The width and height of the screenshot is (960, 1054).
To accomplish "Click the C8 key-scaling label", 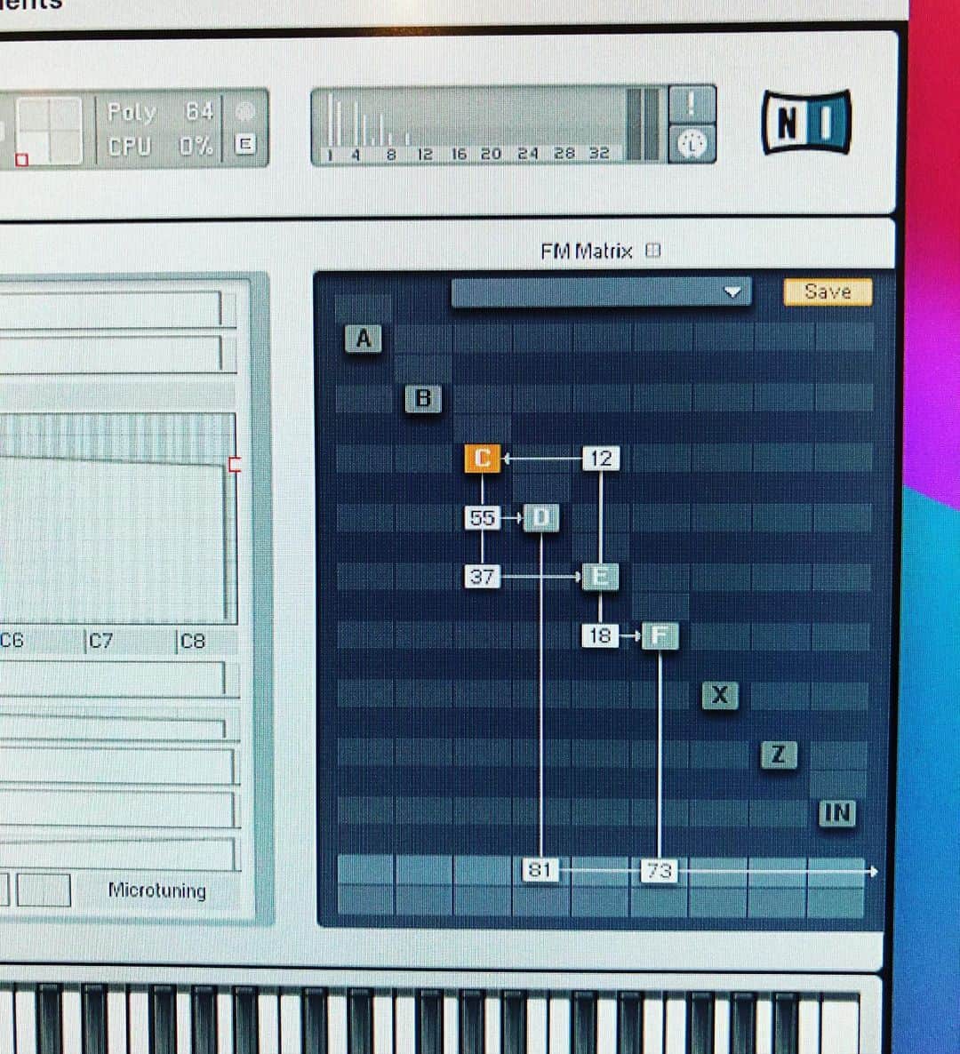I will [192, 642].
